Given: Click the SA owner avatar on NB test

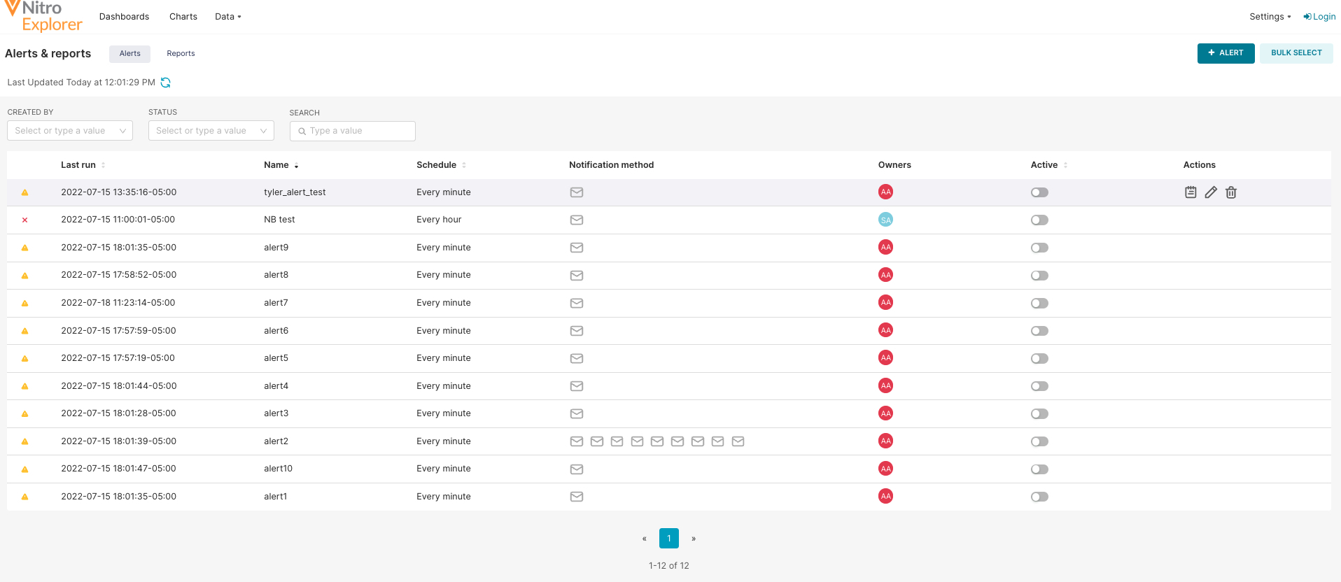Looking at the screenshot, I should pos(885,220).
